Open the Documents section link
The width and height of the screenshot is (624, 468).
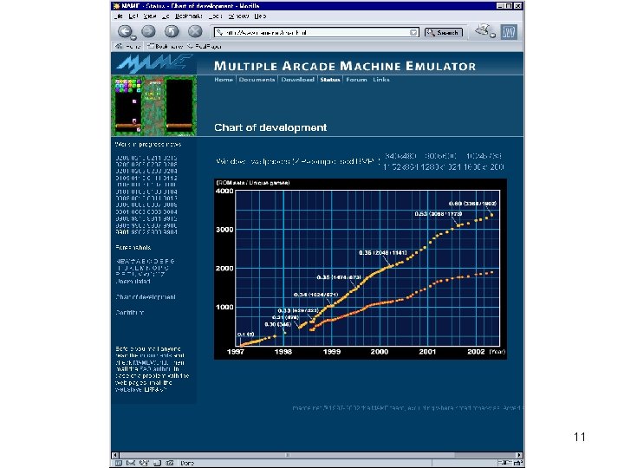pos(257,80)
